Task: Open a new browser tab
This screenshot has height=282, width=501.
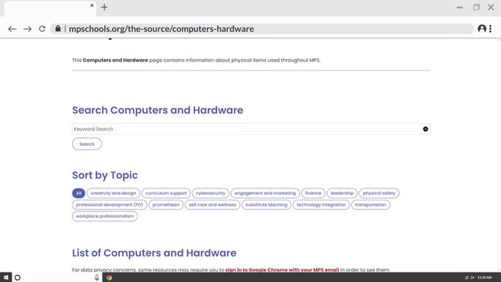Action: (x=104, y=7)
